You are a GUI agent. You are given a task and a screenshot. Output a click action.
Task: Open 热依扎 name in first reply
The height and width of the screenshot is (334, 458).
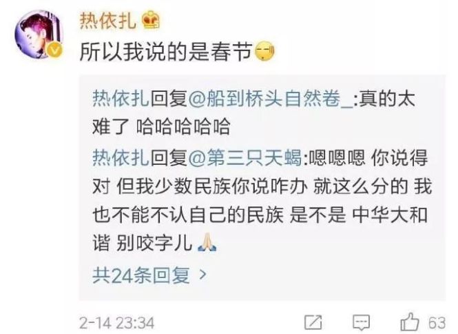click(121, 99)
